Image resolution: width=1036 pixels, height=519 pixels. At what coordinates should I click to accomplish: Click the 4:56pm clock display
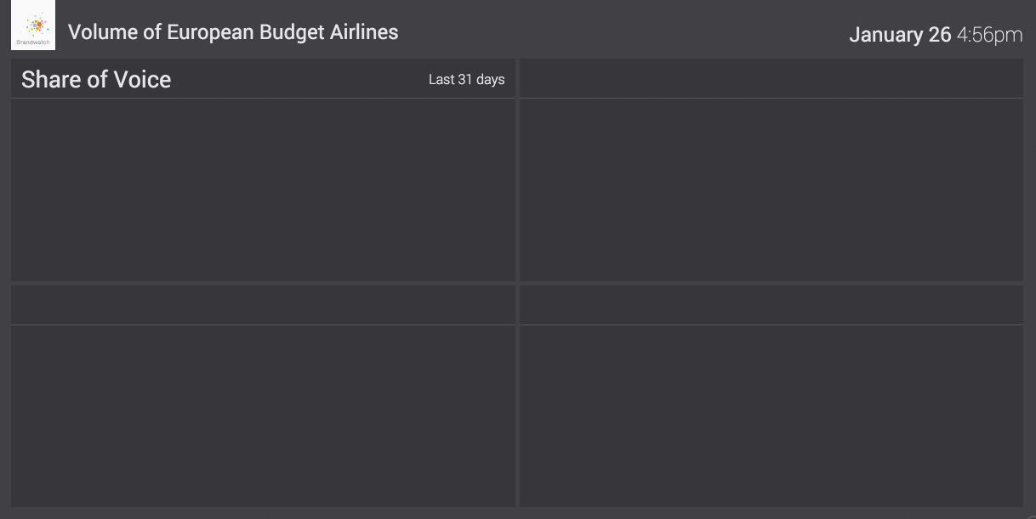(989, 35)
